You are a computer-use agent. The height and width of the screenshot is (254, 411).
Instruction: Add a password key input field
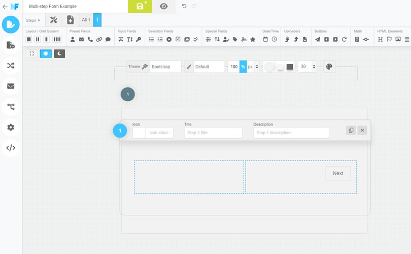(139, 39)
